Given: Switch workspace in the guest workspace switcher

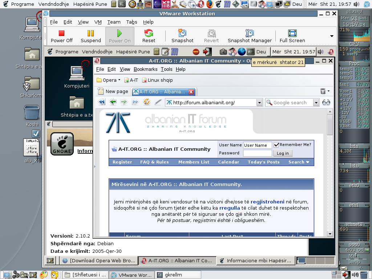Looking at the screenshot, I should click(316, 260).
